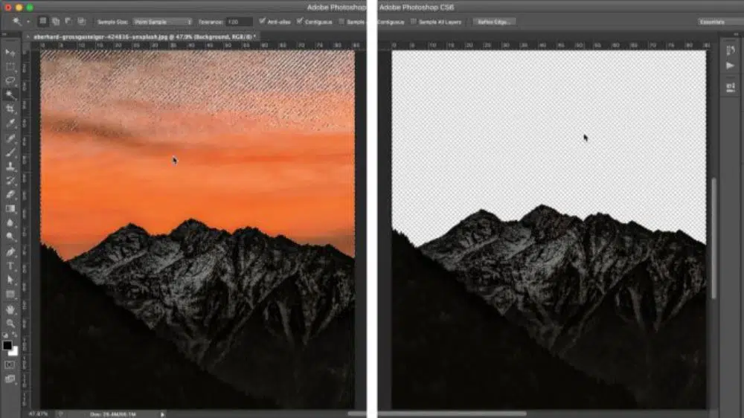The height and width of the screenshot is (418, 744).
Task: Click the foreground color swatch
Action: [x=7, y=346]
